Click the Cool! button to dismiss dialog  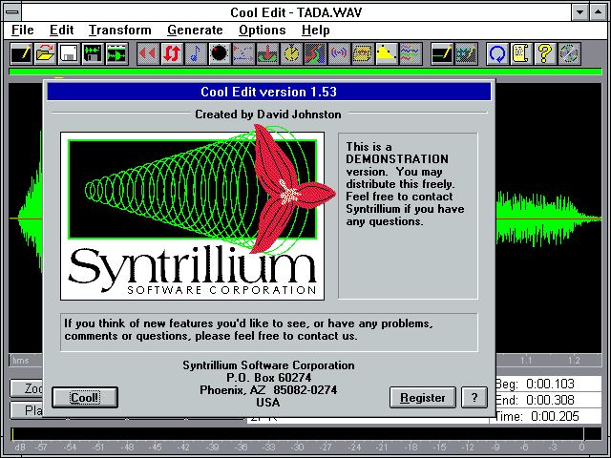click(85, 397)
